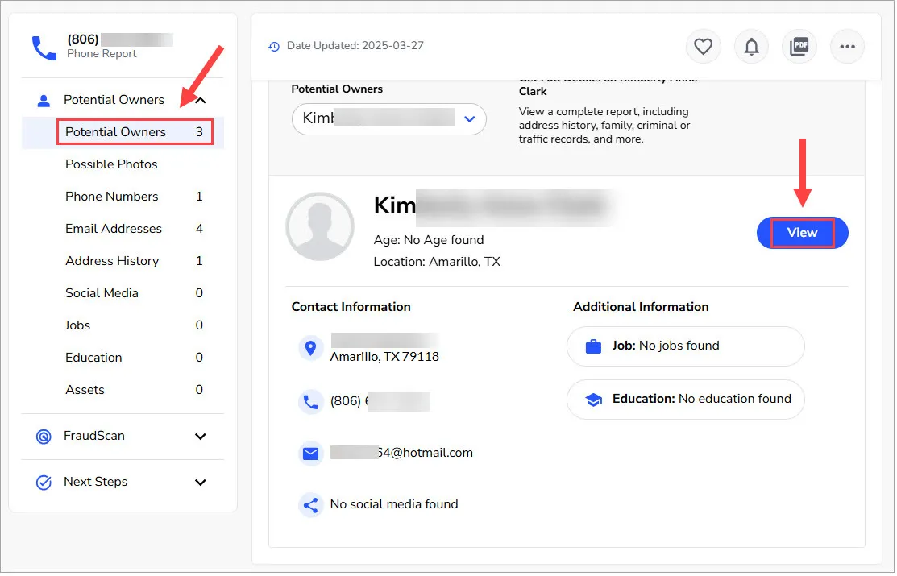Export the report with the PDF icon
This screenshot has height=576, width=897.
click(x=799, y=46)
